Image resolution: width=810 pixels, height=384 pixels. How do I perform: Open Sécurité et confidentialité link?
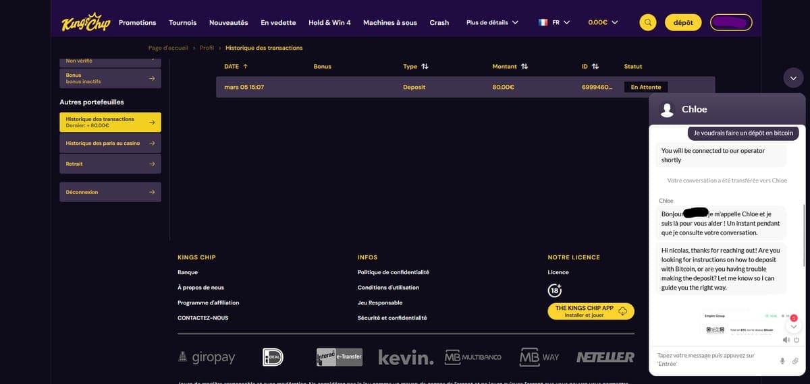(x=392, y=318)
